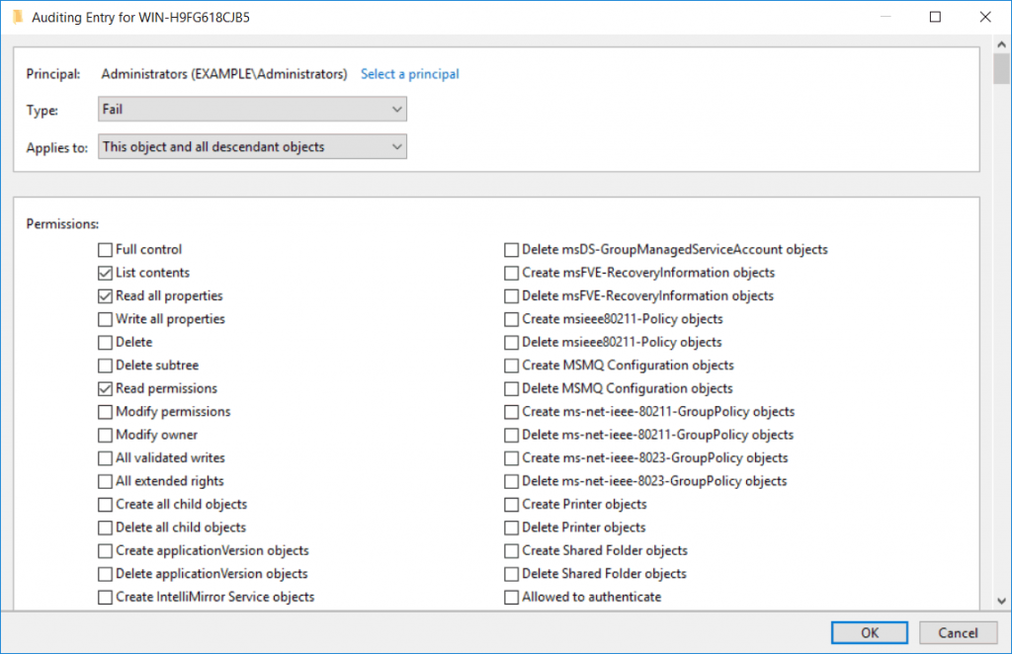
Task: Uncheck the Read permissions checkbox
Action: (105, 388)
